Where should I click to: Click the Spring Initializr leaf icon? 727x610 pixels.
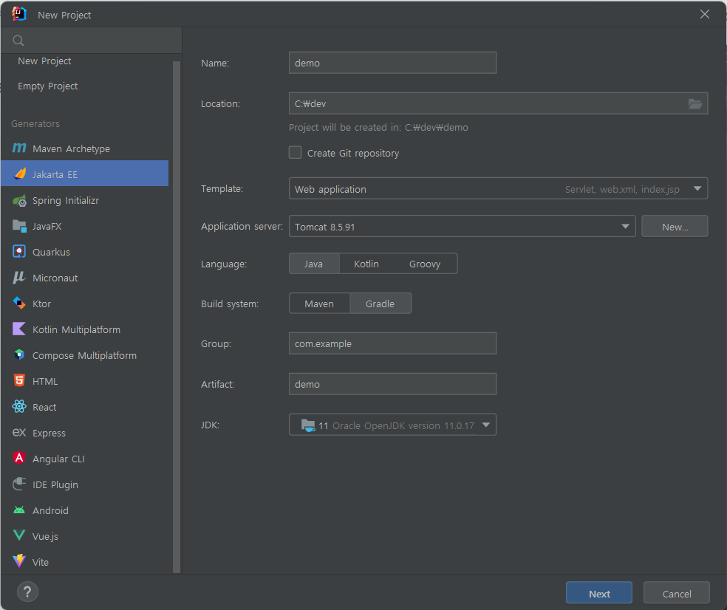[x=19, y=201]
